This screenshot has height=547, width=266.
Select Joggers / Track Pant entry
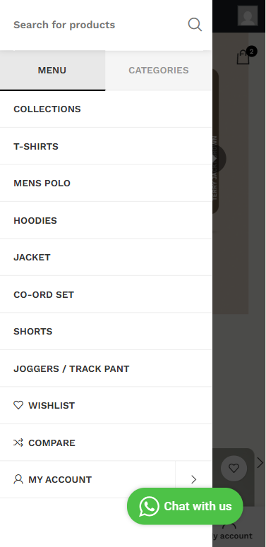pos(106,368)
